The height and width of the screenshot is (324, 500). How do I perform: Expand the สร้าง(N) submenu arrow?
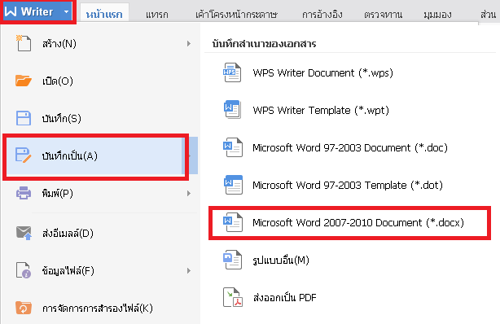[189, 43]
